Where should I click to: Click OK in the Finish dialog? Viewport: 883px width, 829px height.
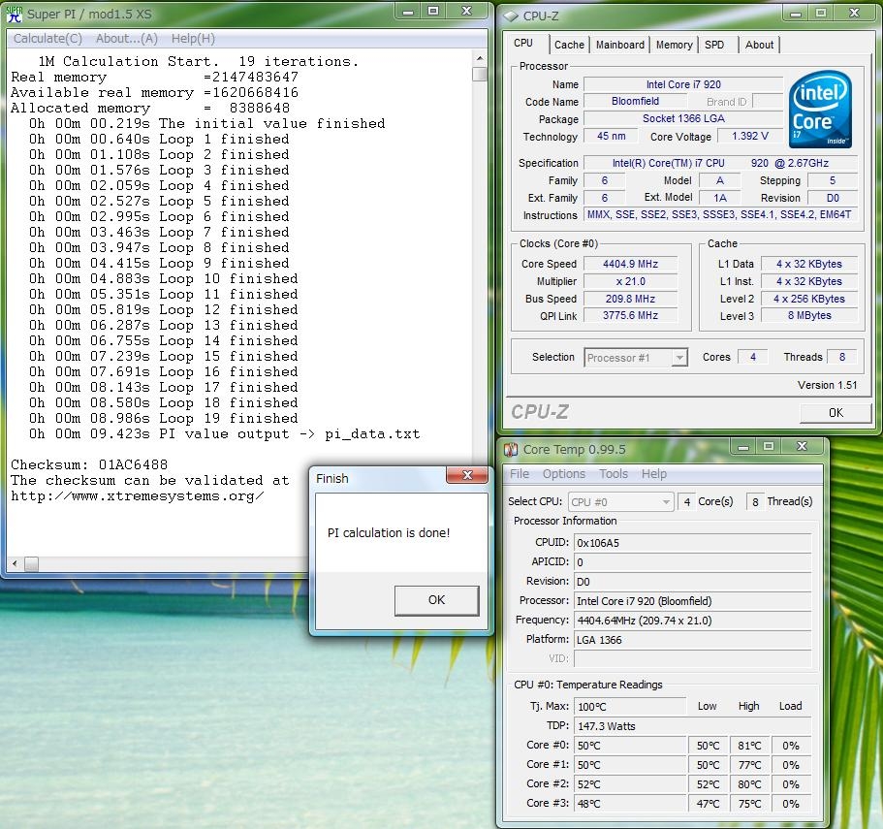point(436,600)
